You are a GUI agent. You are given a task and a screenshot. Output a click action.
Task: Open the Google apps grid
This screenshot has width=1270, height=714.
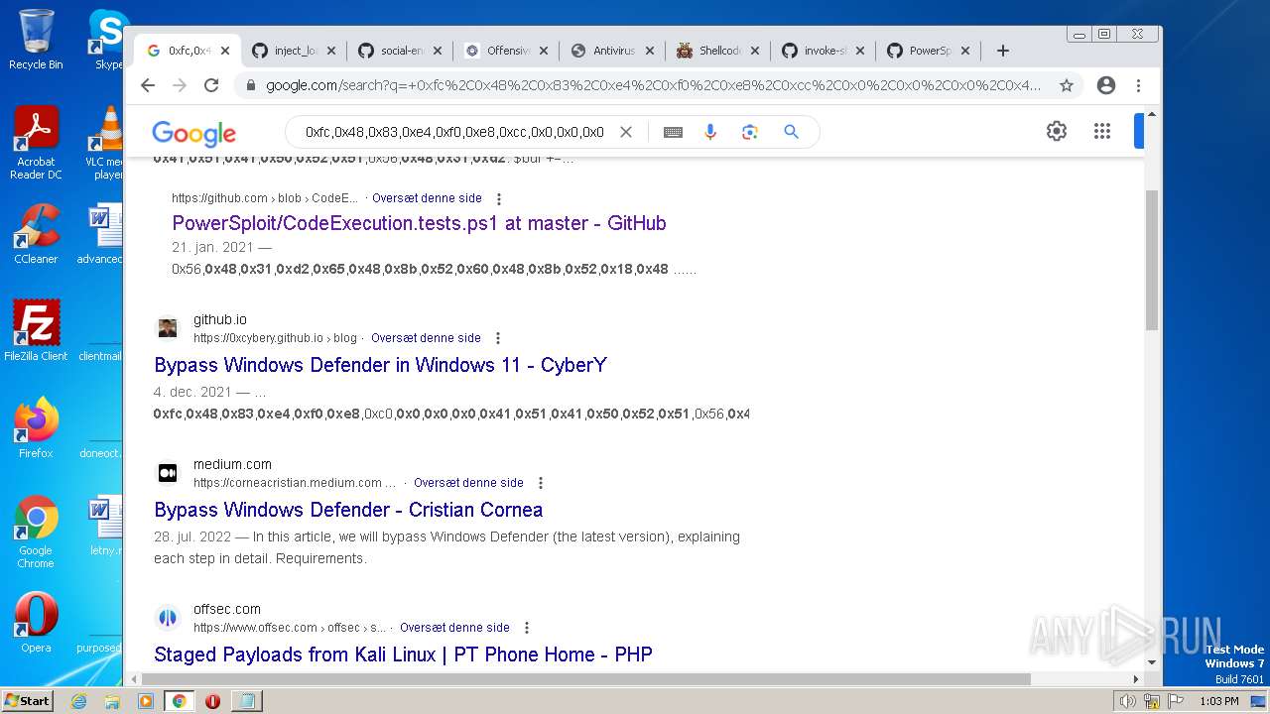(x=1101, y=131)
